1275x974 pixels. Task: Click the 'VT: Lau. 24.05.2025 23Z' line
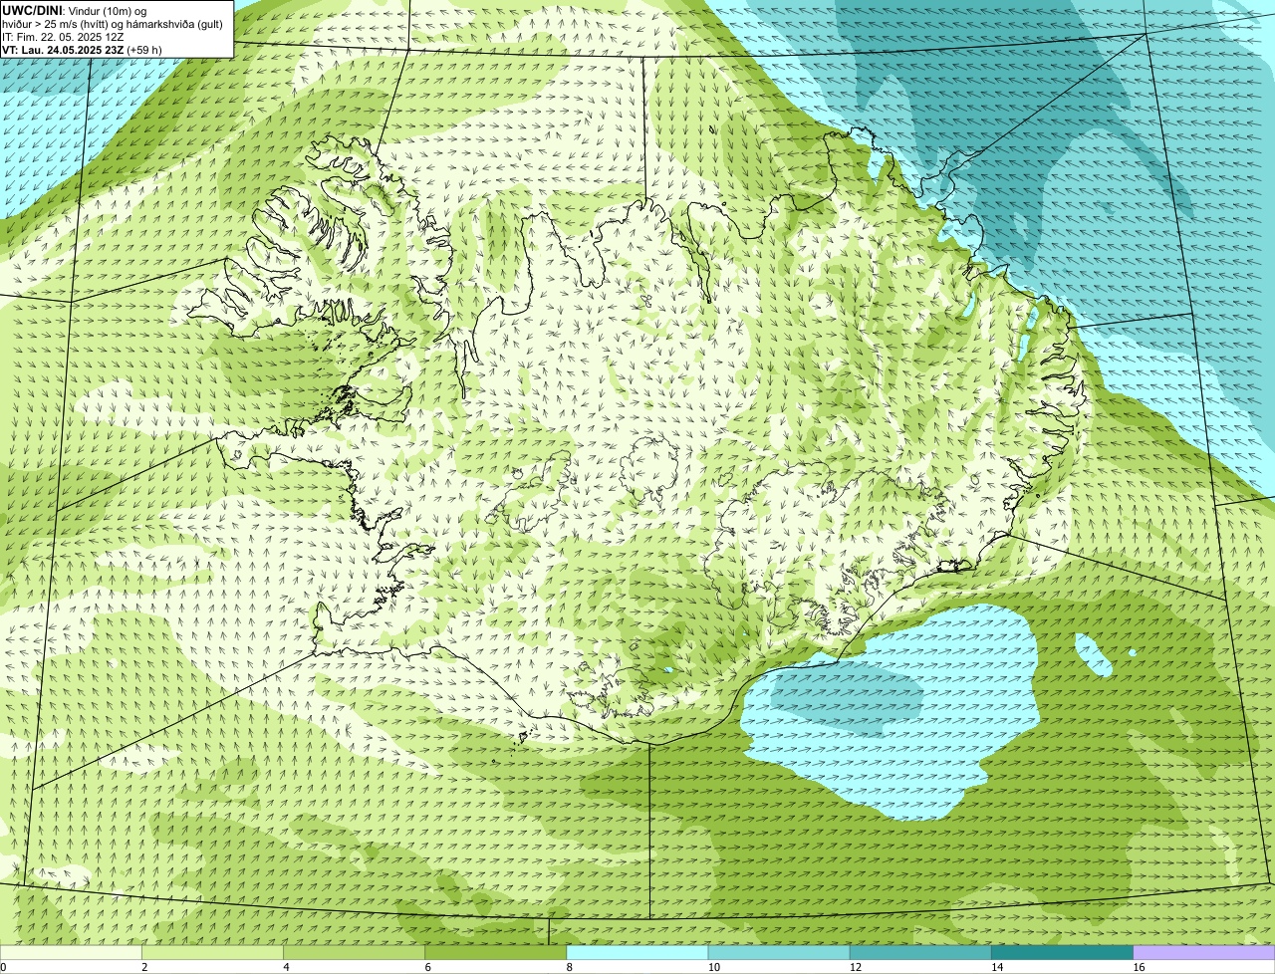coord(63,50)
